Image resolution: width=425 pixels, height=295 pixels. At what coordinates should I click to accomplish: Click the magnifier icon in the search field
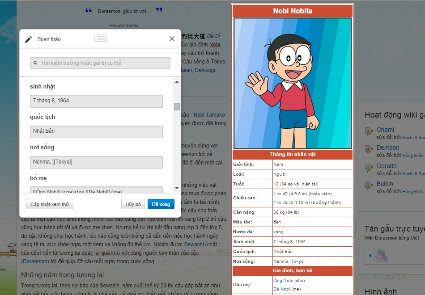click(x=35, y=63)
